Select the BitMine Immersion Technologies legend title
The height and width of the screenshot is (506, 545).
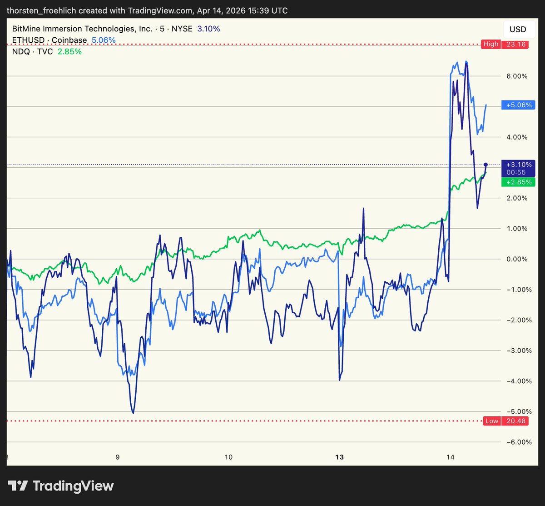tap(83, 29)
